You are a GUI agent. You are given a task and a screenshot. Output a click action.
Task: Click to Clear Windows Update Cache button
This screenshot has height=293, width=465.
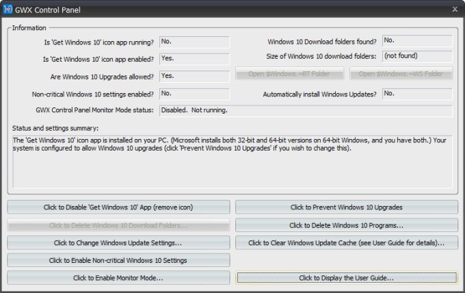tap(347, 243)
